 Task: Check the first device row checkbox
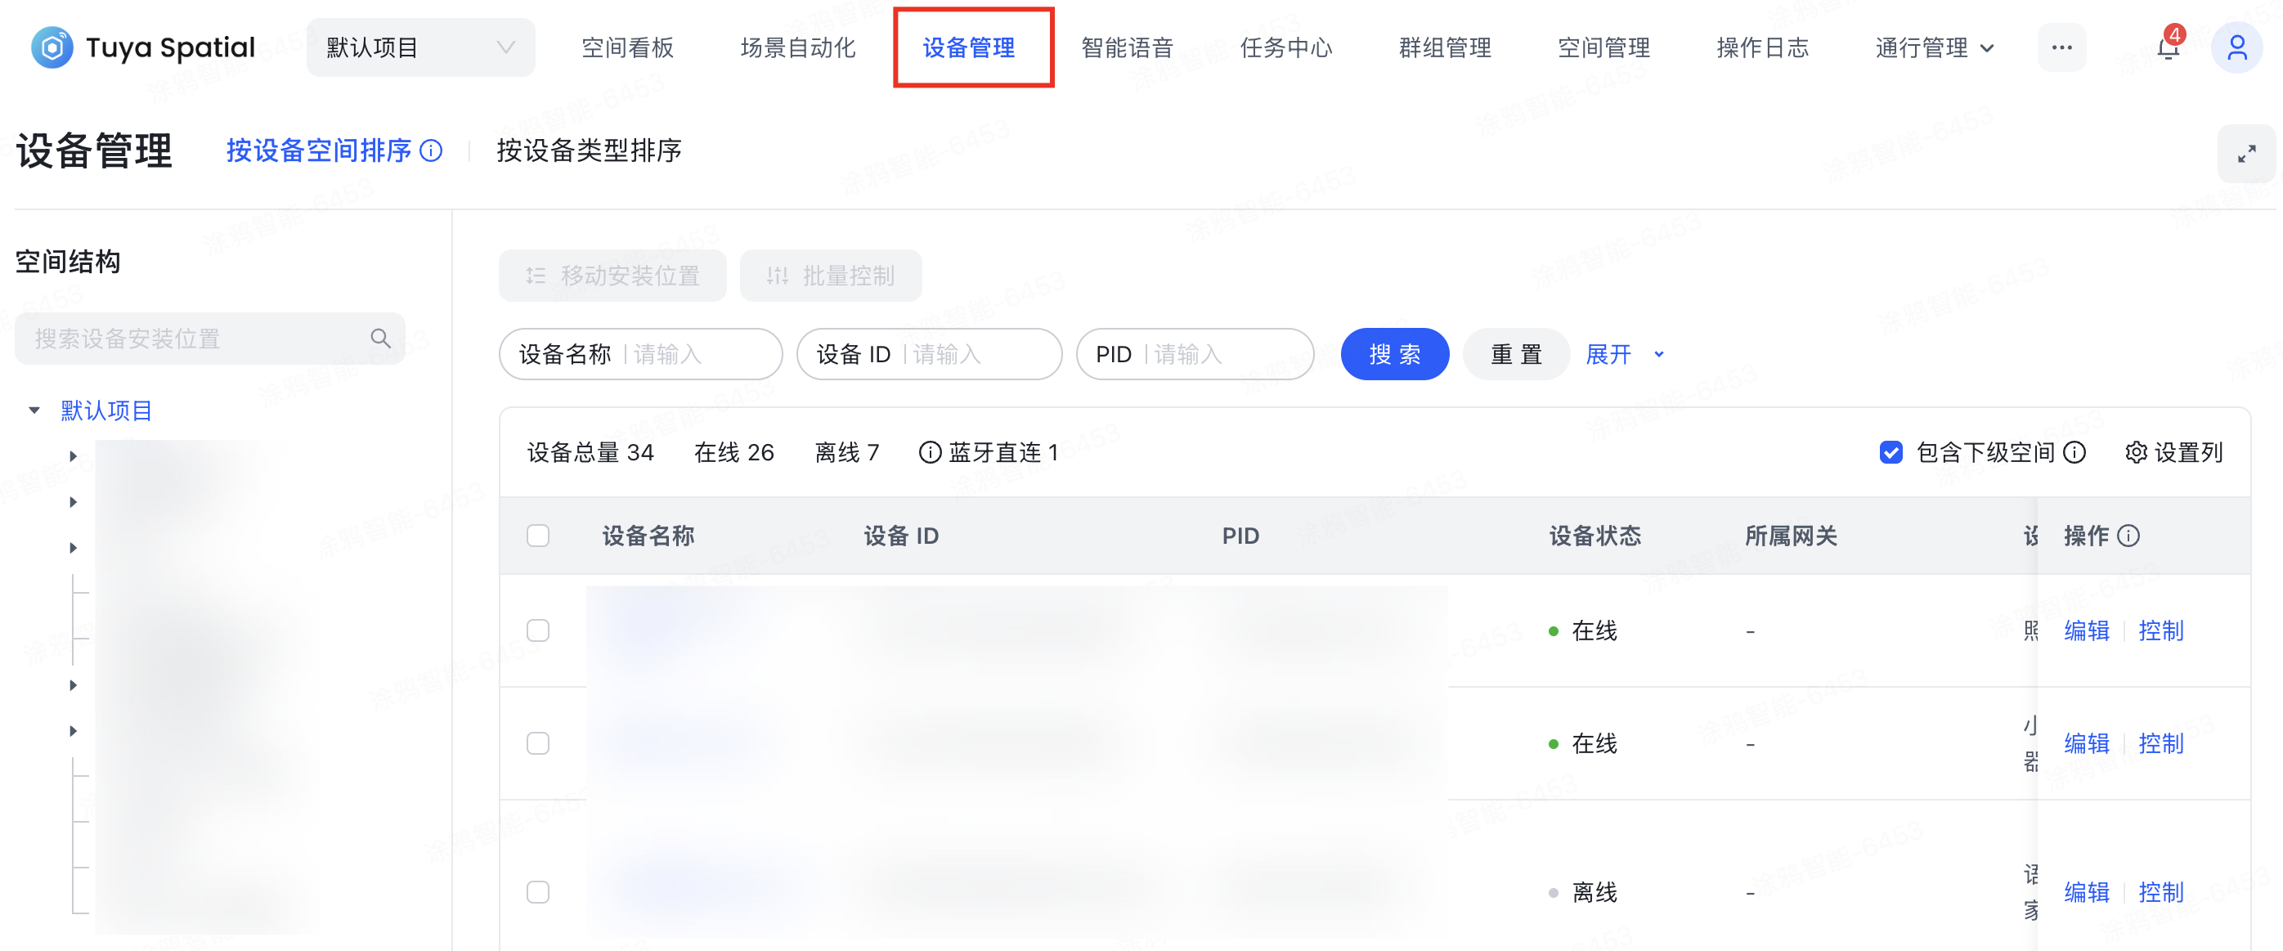tap(538, 631)
